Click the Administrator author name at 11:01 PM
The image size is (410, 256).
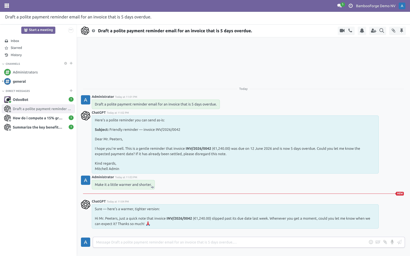coord(103,97)
